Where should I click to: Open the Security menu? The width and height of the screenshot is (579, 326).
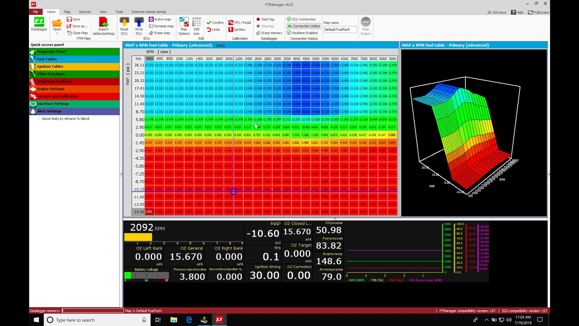85,12
